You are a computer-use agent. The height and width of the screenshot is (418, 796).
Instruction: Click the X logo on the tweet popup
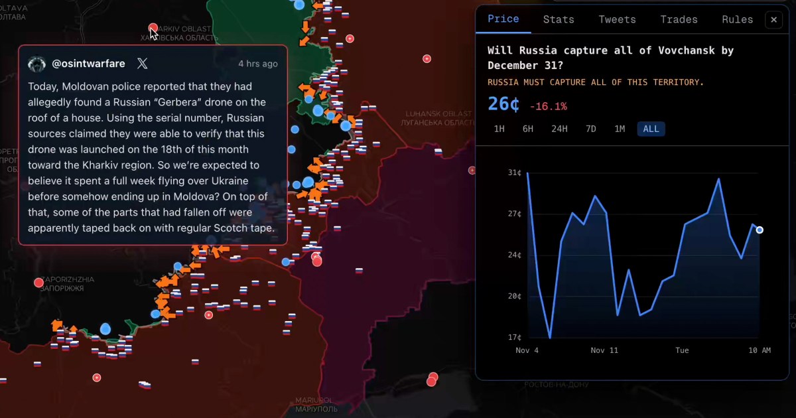[x=141, y=64]
